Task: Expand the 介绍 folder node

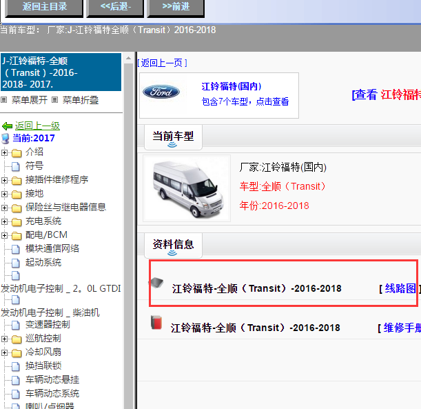Action: (4, 152)
